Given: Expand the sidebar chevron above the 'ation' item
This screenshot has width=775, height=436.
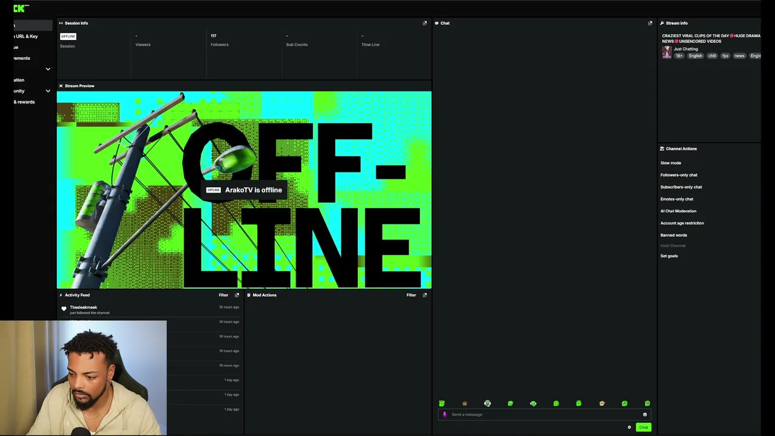Looking at the screenshot, I should (x=48, y=69).
